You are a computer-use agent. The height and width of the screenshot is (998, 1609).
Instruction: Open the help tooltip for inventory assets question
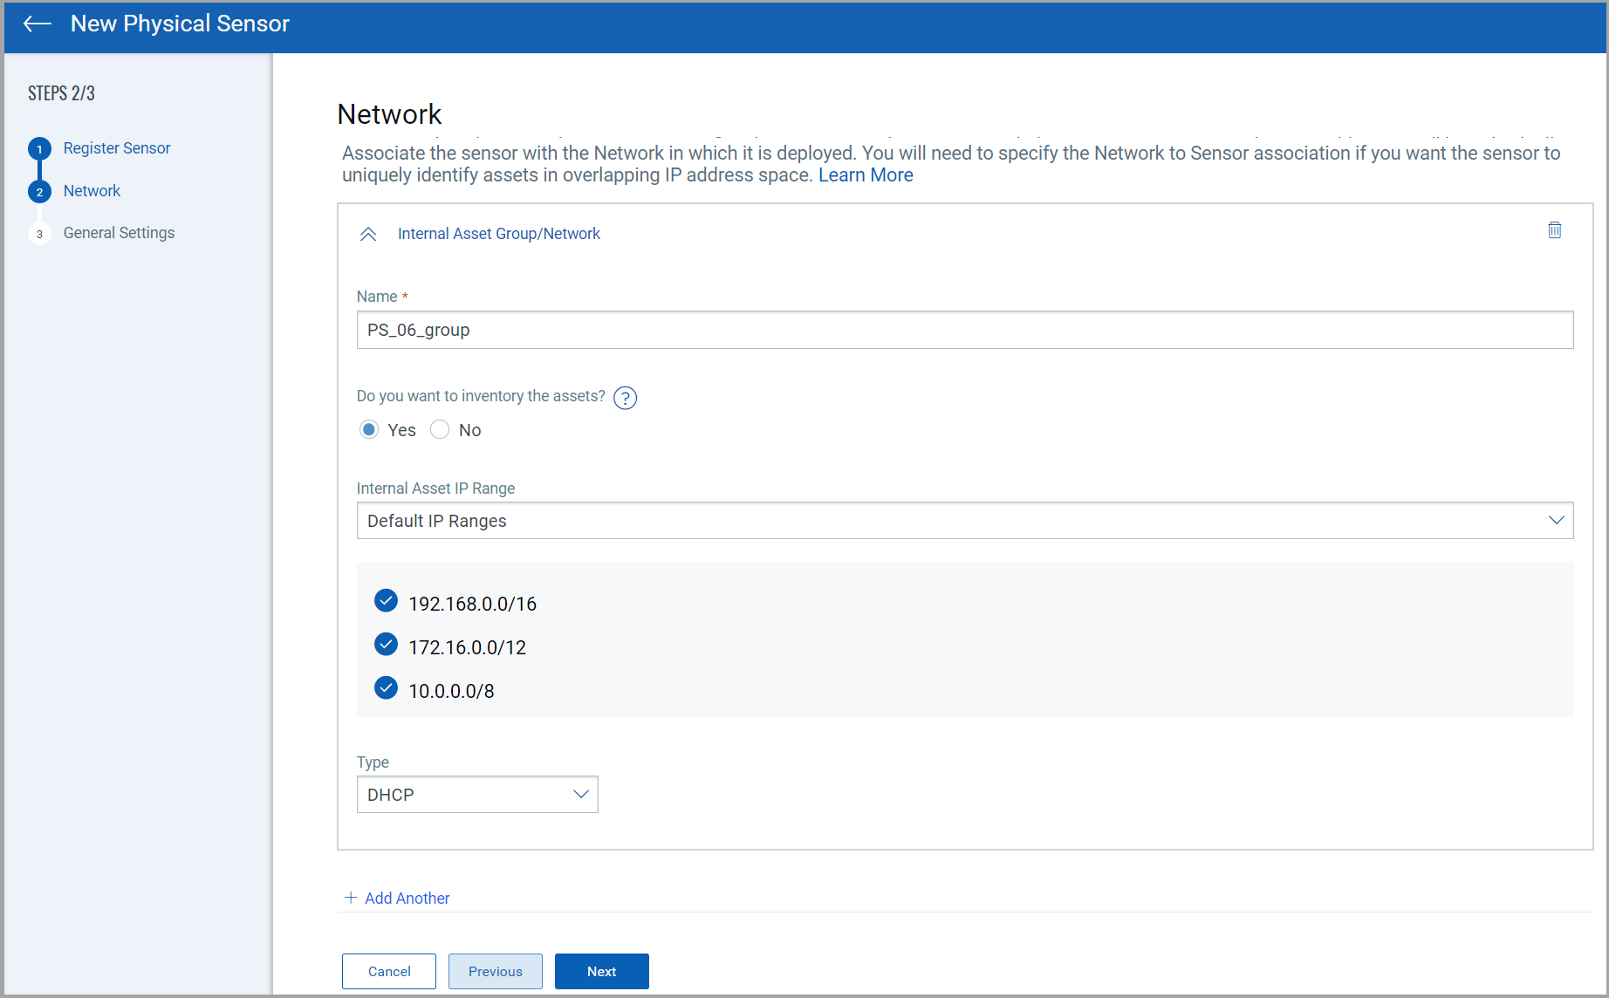625,398
